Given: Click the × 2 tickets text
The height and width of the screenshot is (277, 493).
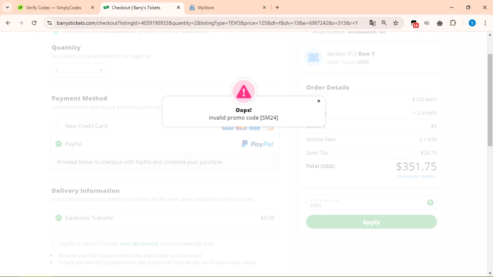Looking at the screenshot, I should 425,113.
